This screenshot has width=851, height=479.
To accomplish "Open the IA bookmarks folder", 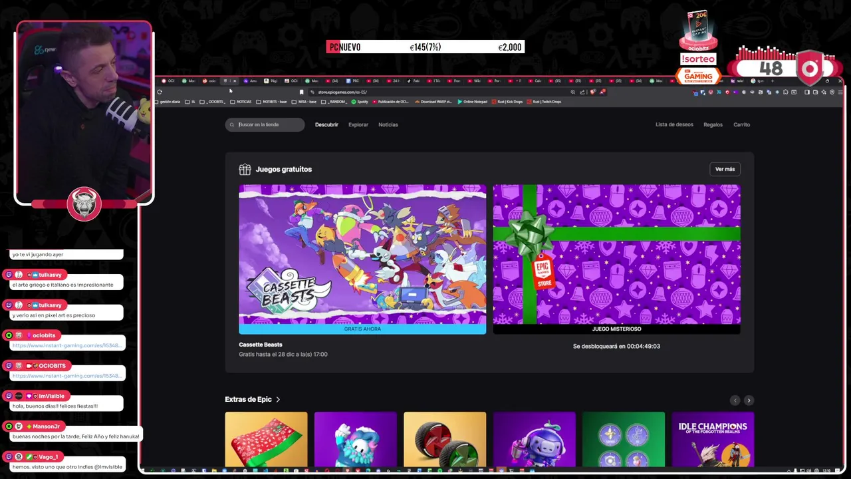I will (x=190, y=102).
